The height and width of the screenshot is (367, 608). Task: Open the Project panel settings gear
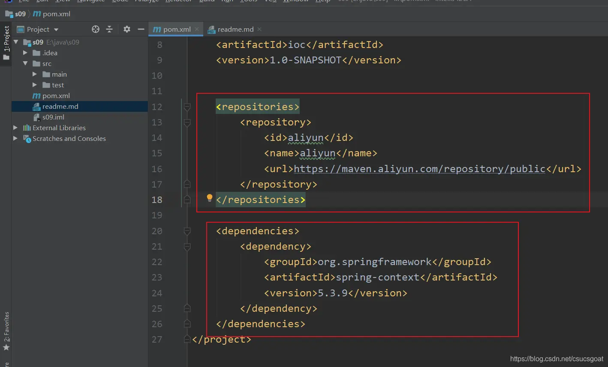click(x=126, y=29)
